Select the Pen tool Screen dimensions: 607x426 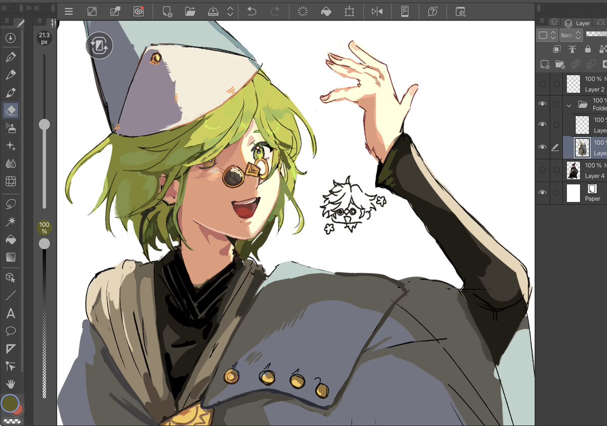coord(10,57)
